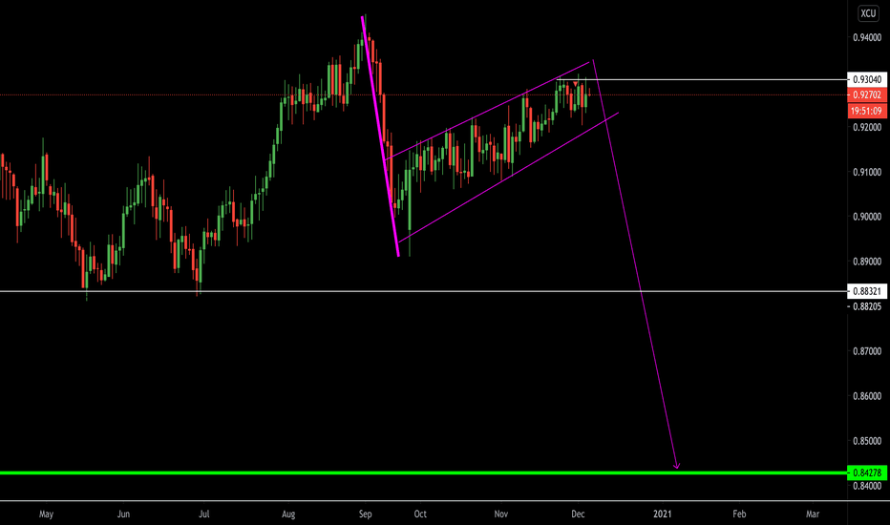Click the 0.94000 price axis label
This screenshot has height=525, width=890.
tap(867, 37)
